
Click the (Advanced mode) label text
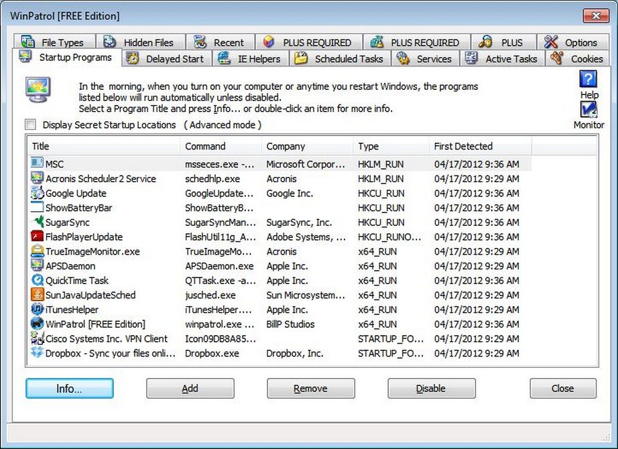[223, 125]
